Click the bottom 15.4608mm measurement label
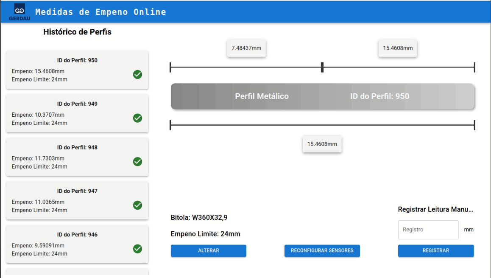 point(322,144)
